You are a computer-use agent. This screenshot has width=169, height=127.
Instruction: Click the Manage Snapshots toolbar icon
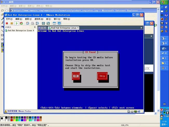pyautogui.click(x=37, y=23)
